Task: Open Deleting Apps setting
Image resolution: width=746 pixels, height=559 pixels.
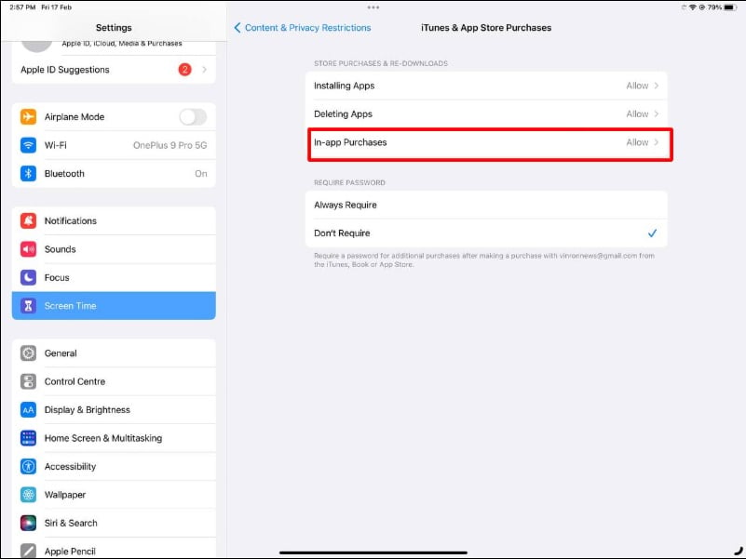Action: click(x=486, y=113)
